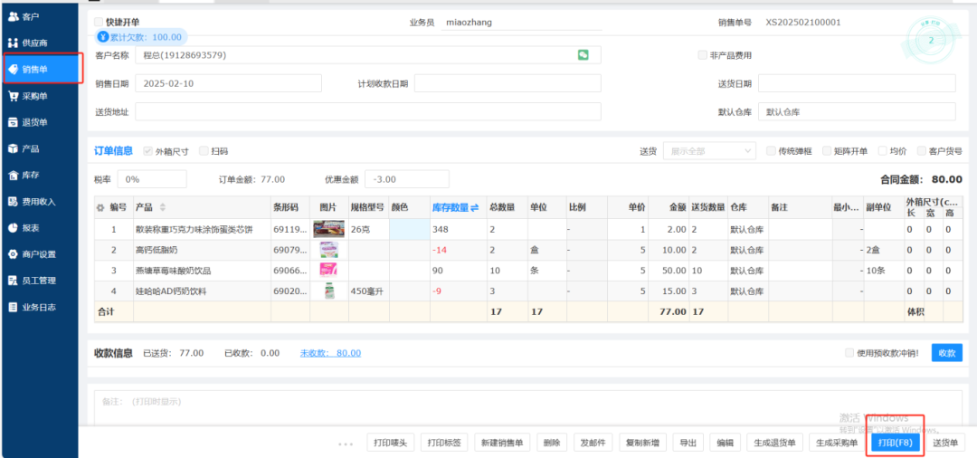Click the WeChat icon in customer name field
Image resolution: width=977 pixels, height=458 pixels.
click(583, 55)
